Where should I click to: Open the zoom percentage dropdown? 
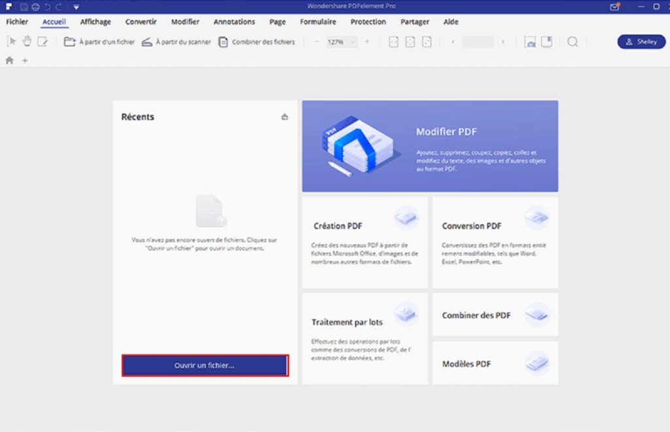coord(353,41)
